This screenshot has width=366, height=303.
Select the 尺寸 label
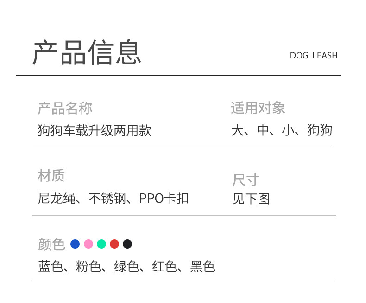tap(246, 180)
